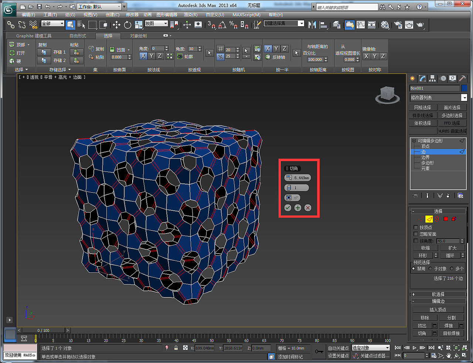473x363 pixels.
Task: Enable the 按顶点 checkbox
Action: click(416, 227)
